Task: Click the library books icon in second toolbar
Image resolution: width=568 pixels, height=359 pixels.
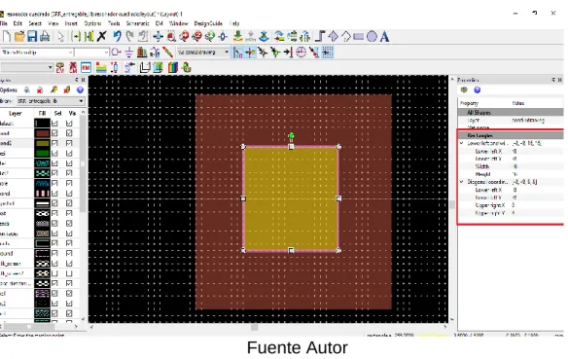Action: coord(142,53)
